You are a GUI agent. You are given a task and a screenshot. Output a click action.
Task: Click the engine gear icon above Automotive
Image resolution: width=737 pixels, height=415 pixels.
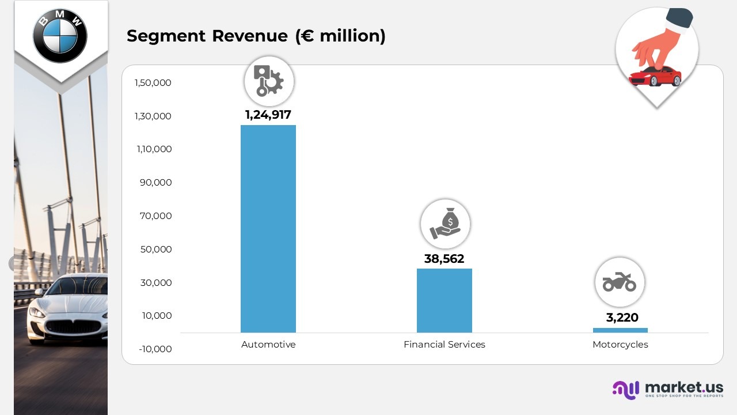click(269, 81)
